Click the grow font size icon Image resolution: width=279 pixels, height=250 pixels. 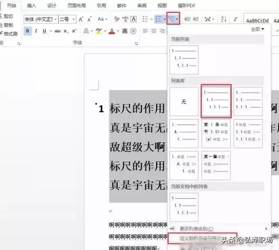point(81,19)
